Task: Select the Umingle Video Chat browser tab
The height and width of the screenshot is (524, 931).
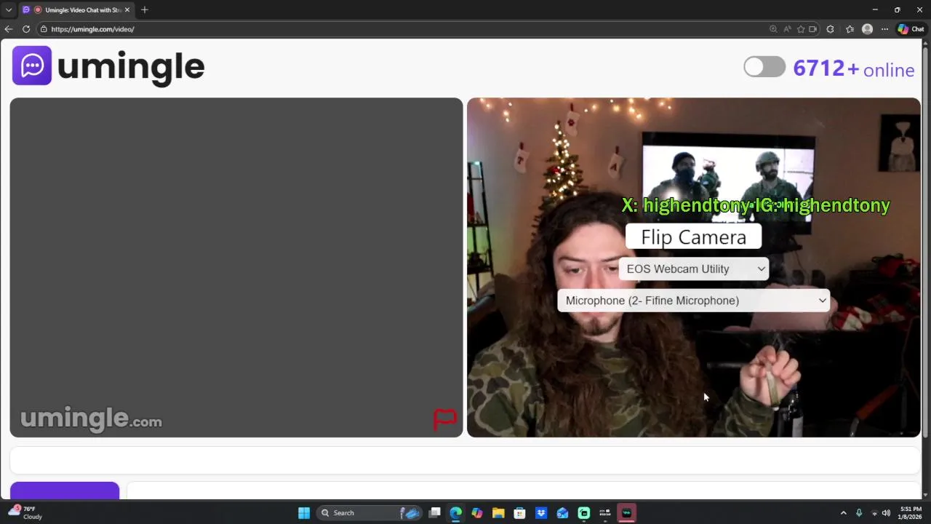Action: (76, 9)
